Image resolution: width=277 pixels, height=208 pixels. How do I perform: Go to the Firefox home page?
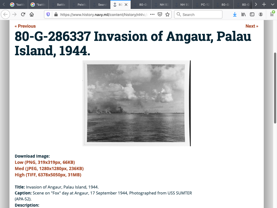32,14
